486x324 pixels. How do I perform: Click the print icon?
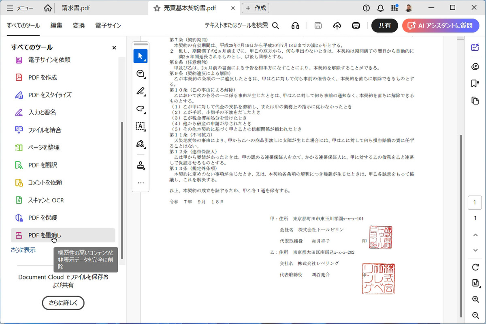(x=356, y=26)
